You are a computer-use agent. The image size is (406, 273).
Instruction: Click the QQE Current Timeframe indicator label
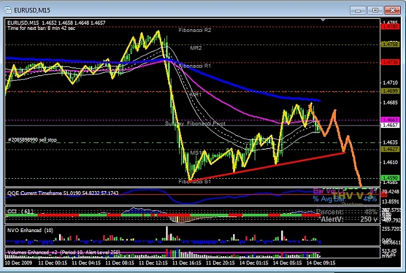point(63,193)
